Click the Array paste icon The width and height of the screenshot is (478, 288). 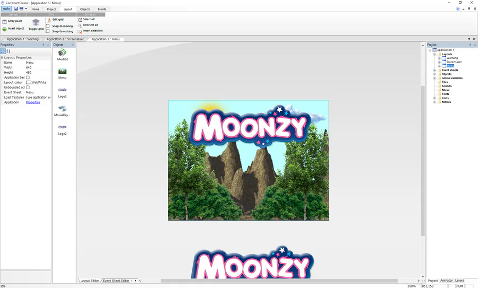4,22
